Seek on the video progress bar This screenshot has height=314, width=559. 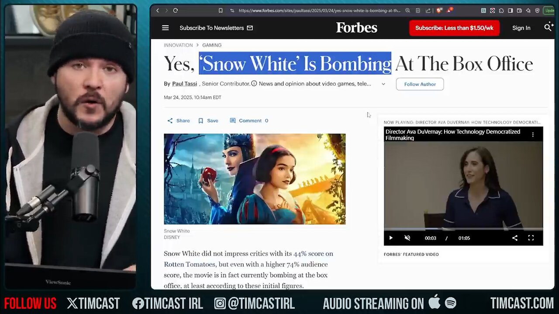[463, 229]
